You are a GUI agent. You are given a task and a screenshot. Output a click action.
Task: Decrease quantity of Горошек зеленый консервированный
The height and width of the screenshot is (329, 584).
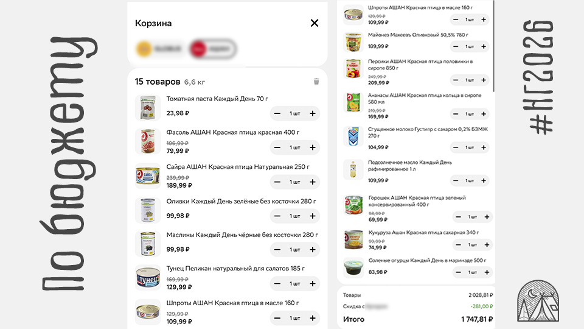[x=459, y=217]
